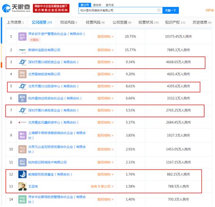Expand 股权结构 for 北京天图兴北投资中心

coord(106,86)
